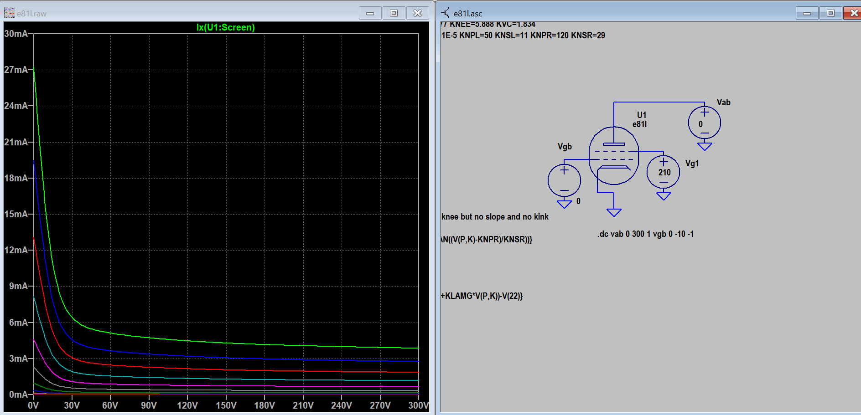The height and width of the screenshot is (415, 861).
Task: Click the 0mA vertical axis label
Action: click(18, 395)
